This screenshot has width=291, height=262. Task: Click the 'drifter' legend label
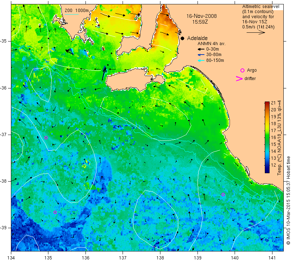[x=250, y=79]
